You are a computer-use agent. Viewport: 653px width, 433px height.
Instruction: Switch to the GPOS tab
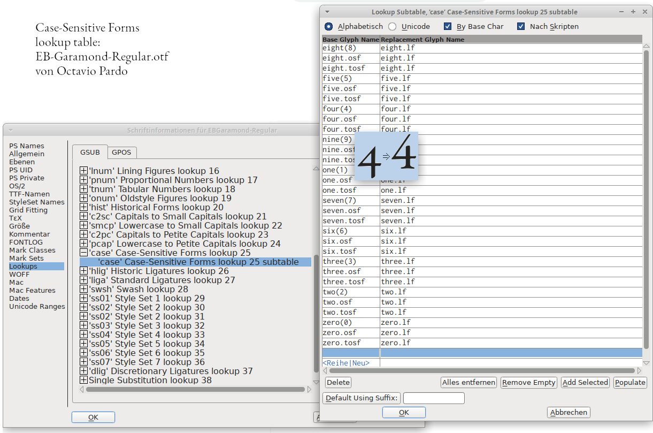(121, 152)
